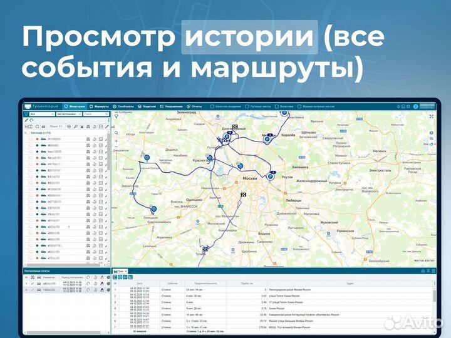This screenshot has width=451, height=338.
Task: Enable the Логистика checkbox
Action: point(277,106)
